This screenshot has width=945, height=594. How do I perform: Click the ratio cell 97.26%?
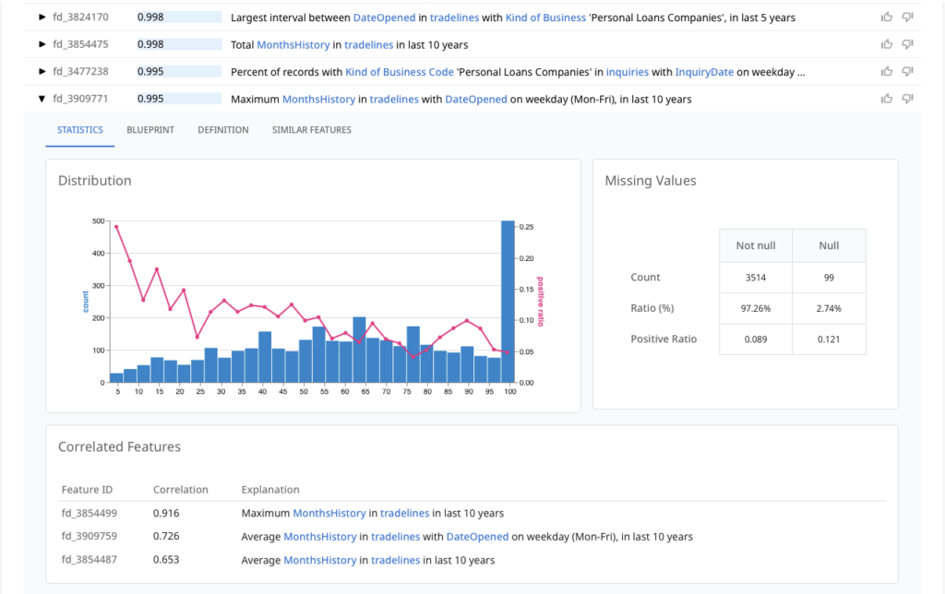[x=755, y=308]
